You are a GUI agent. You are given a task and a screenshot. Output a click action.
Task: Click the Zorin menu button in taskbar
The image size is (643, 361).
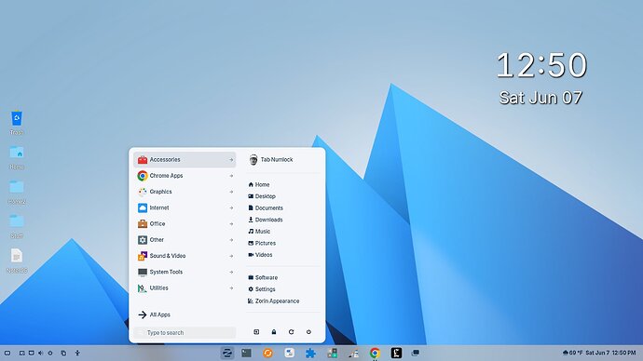[x=226, y=353]
